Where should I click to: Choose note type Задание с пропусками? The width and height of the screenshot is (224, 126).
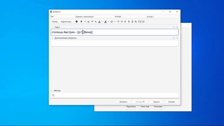tap(84, 16)
